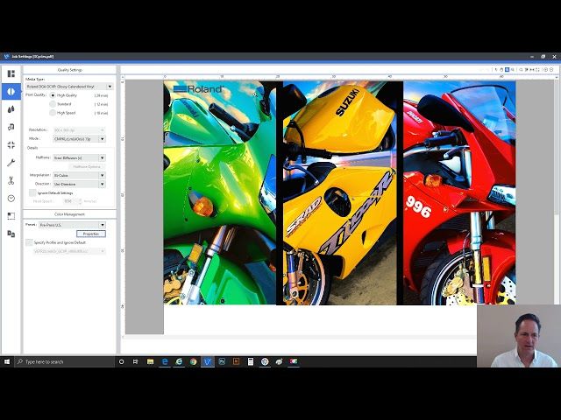Open the ink drops Color settings icon
The width and height of the screenshot is (561, 420).
click(x=11, y=109)
